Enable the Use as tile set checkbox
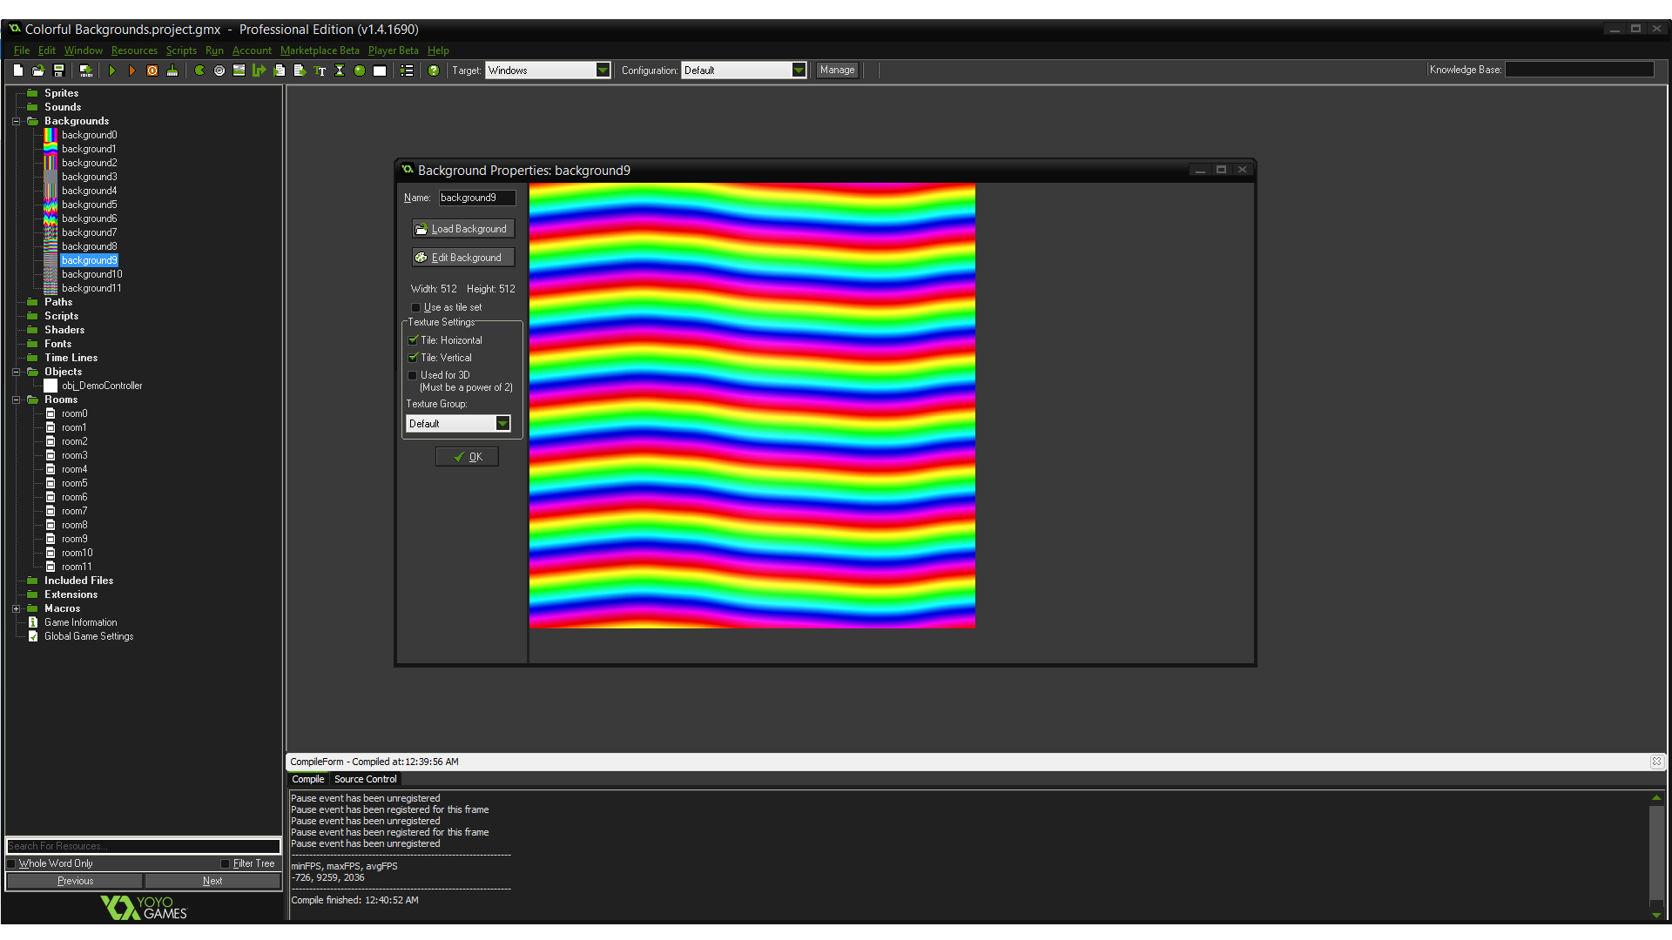 (x=416, y=307)
